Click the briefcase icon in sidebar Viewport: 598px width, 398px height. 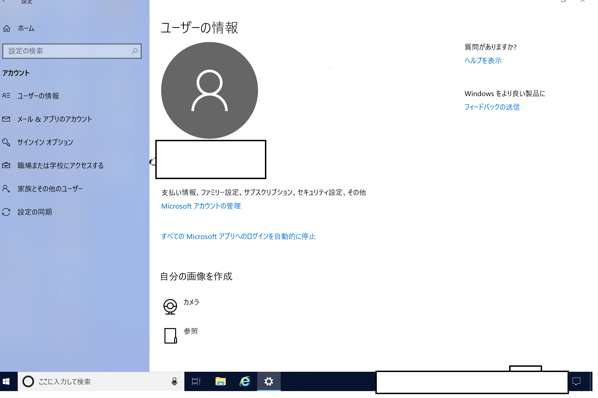tap(6, 165)
